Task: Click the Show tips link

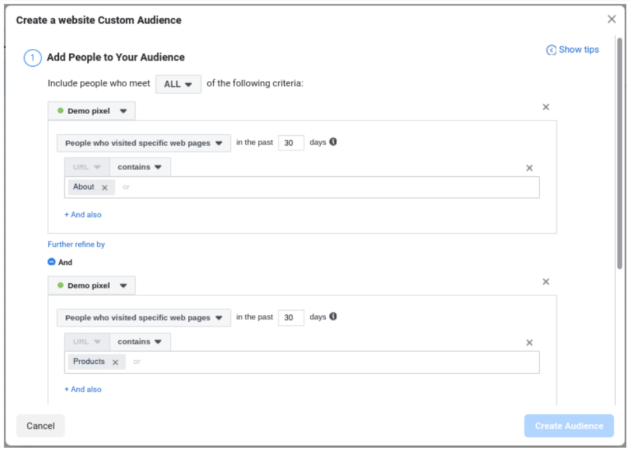Action: pyautogui.click(x=572, y=50)
